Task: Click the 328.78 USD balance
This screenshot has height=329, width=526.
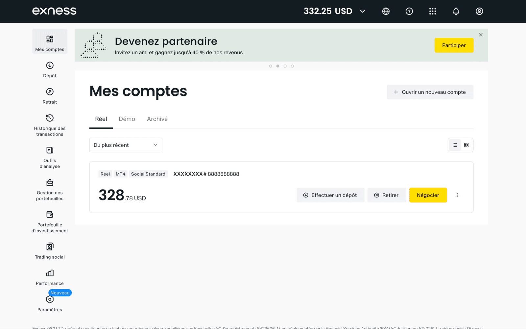Action: 122,195
